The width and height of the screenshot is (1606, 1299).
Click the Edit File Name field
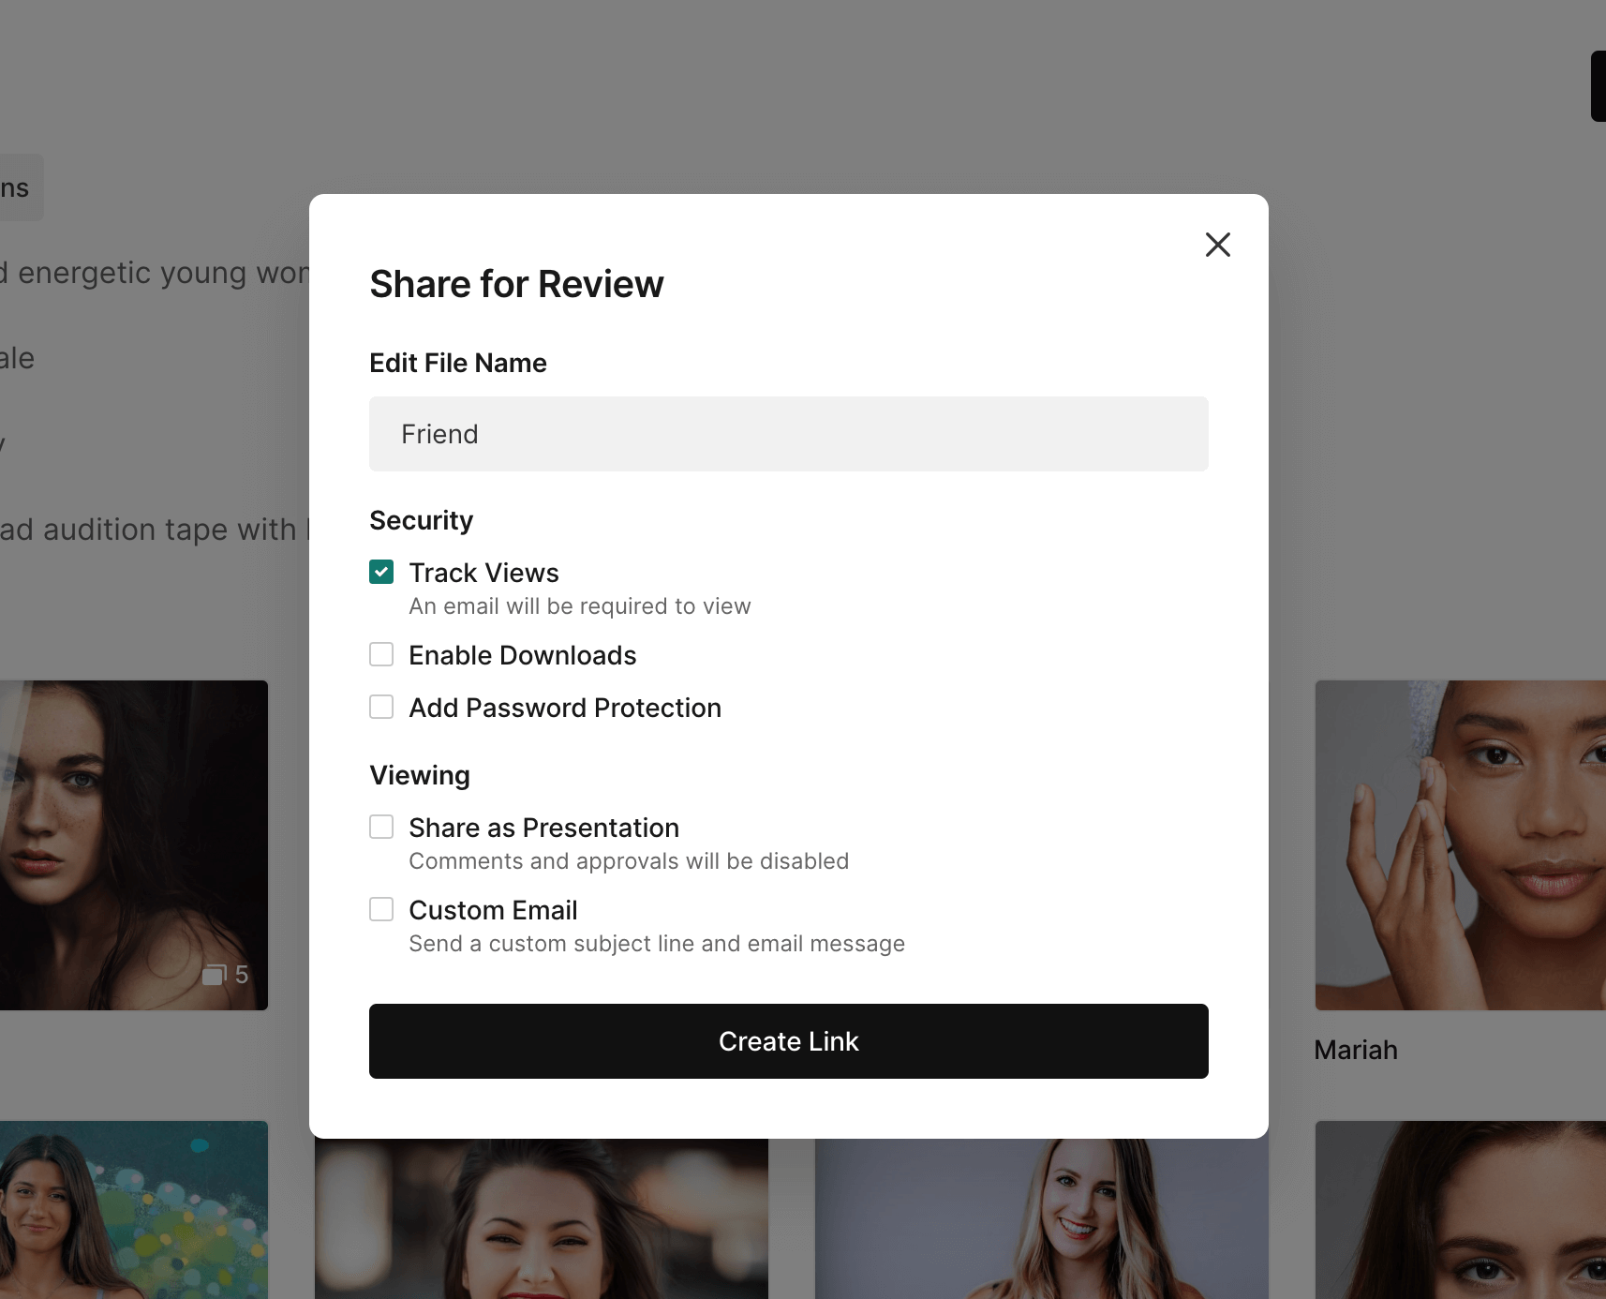point(788,434)
